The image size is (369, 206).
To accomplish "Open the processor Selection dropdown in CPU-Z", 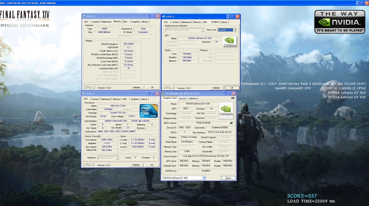I will pos(117,157).
